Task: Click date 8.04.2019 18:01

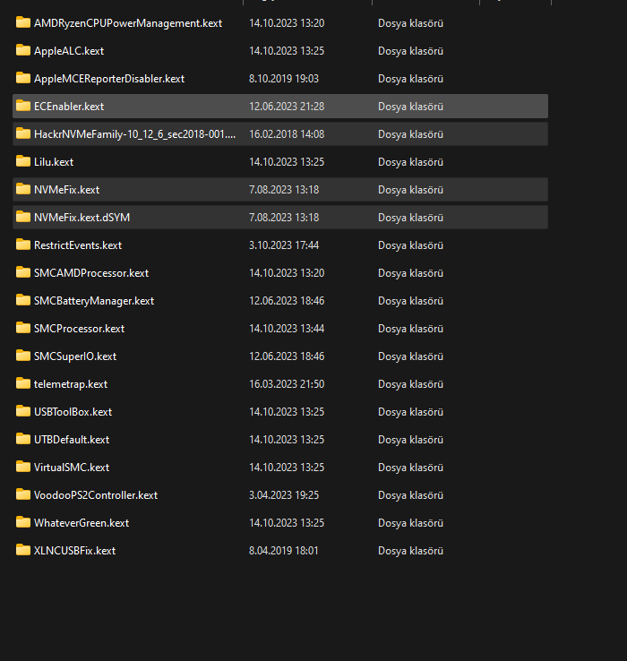Action: (x=284, y=551)
